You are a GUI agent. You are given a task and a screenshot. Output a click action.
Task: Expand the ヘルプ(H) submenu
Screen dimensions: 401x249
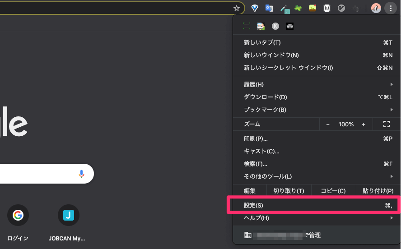317,218
